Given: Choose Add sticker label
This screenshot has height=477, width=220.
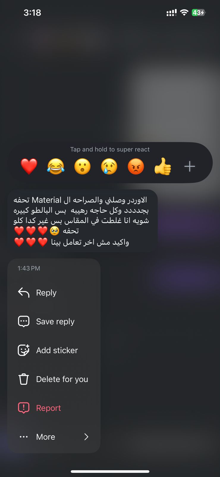Looking at the screenshot, I should point(57,350).
